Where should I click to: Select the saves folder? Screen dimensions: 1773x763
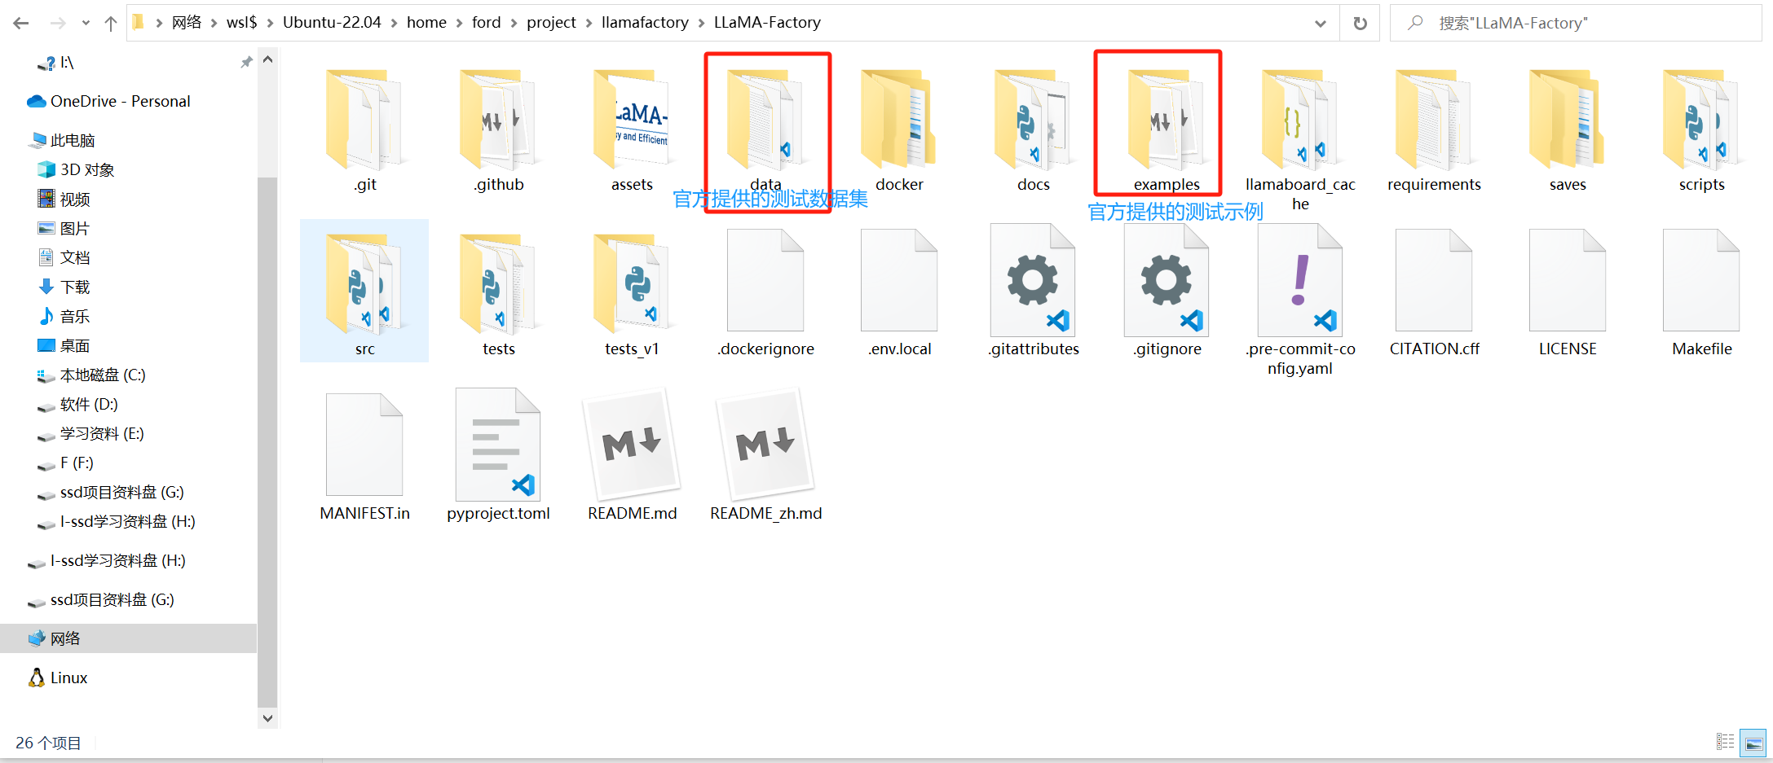pos(1568,130)
